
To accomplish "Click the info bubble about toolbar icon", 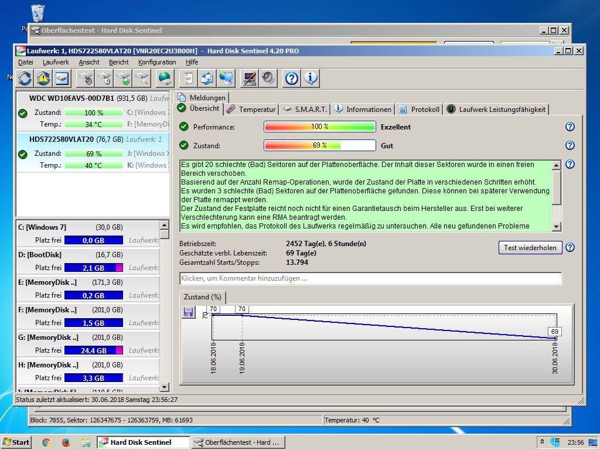I will click(x=311, y=79).
